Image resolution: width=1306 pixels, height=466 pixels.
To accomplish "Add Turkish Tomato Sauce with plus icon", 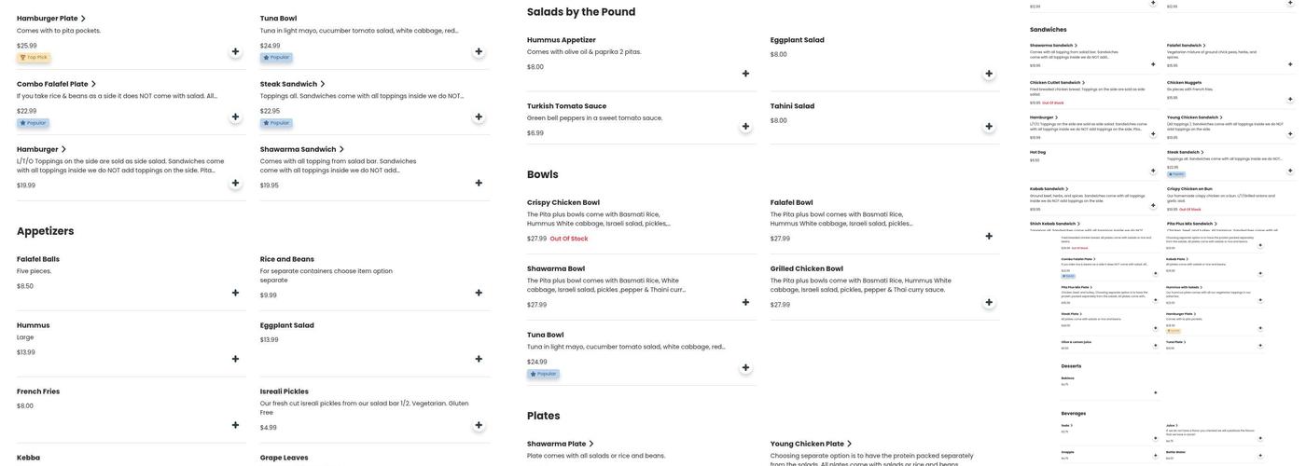I will click(x=745, y=127).
